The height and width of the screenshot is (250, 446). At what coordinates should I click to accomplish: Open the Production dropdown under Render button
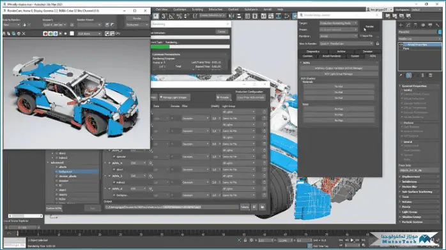[x=137, y=25]
